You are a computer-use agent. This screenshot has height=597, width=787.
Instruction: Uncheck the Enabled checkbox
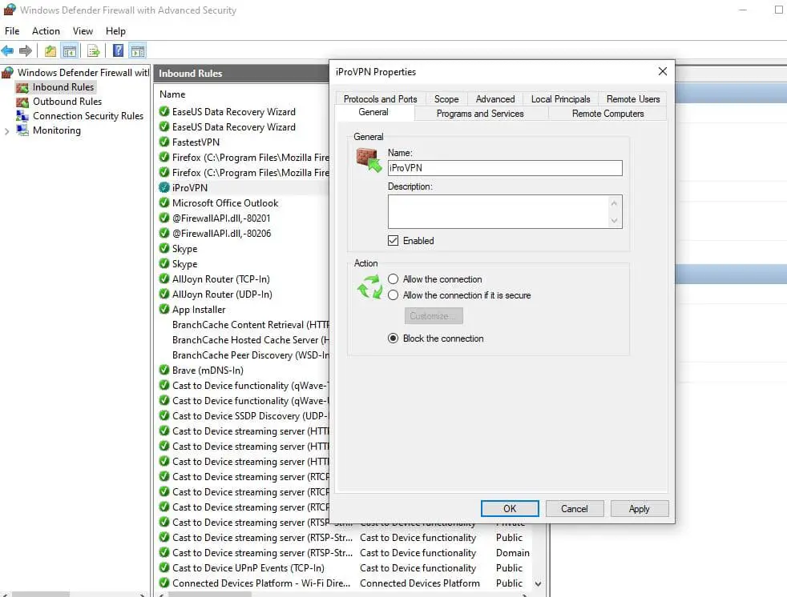pos(393,241)
